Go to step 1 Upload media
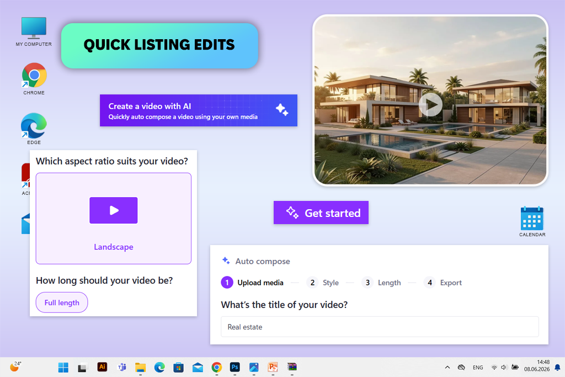 pyautogui.click(x=252, y=283)
